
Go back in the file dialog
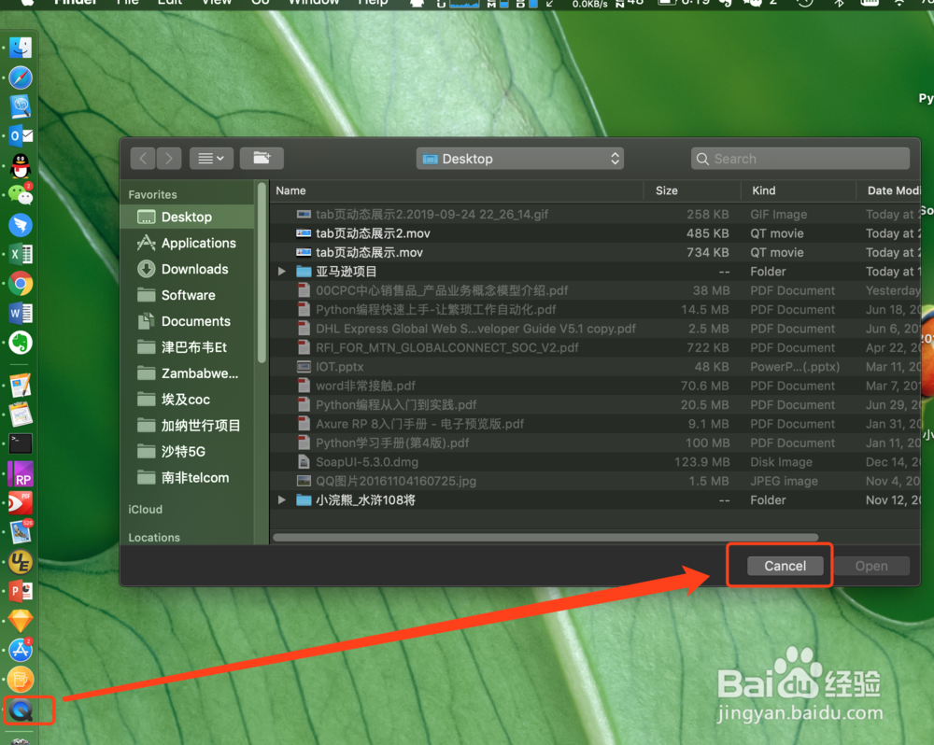click(143, 159)
